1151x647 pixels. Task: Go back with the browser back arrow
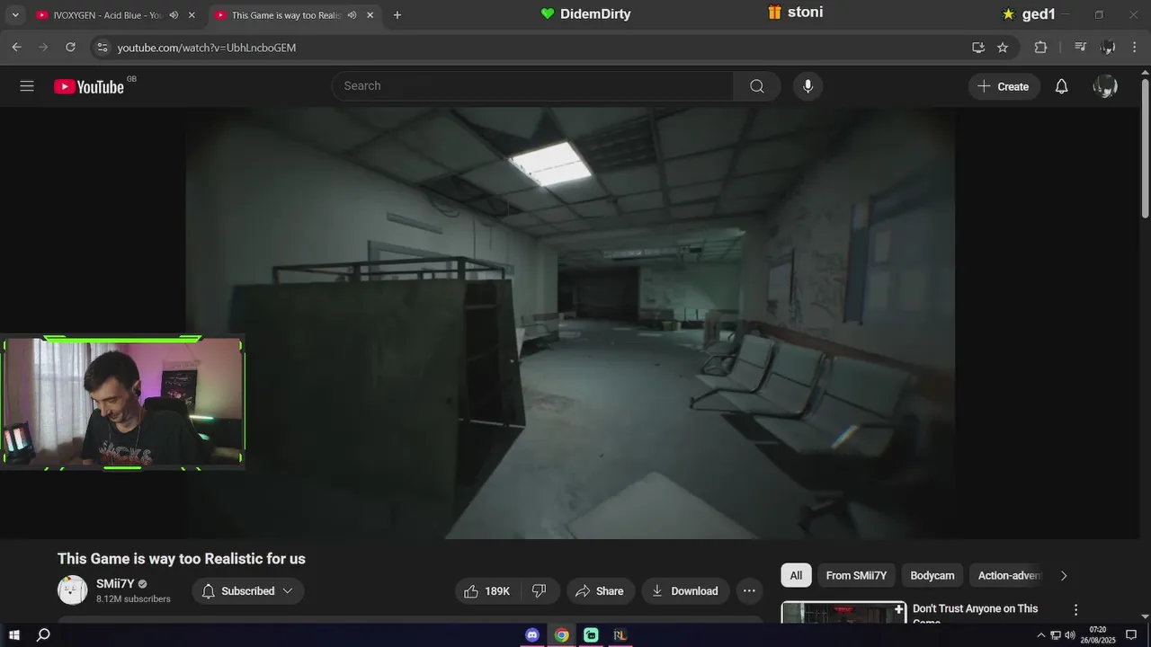[16, 48]
